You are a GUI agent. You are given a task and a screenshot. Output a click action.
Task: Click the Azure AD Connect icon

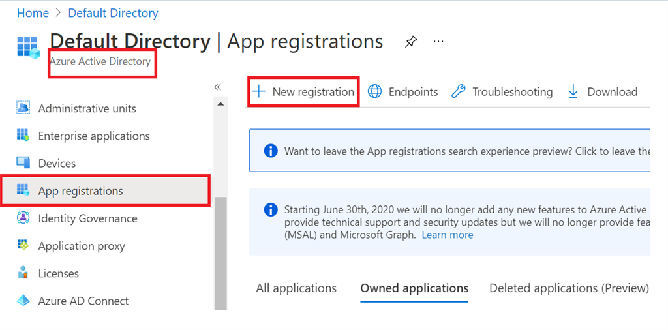23,301
